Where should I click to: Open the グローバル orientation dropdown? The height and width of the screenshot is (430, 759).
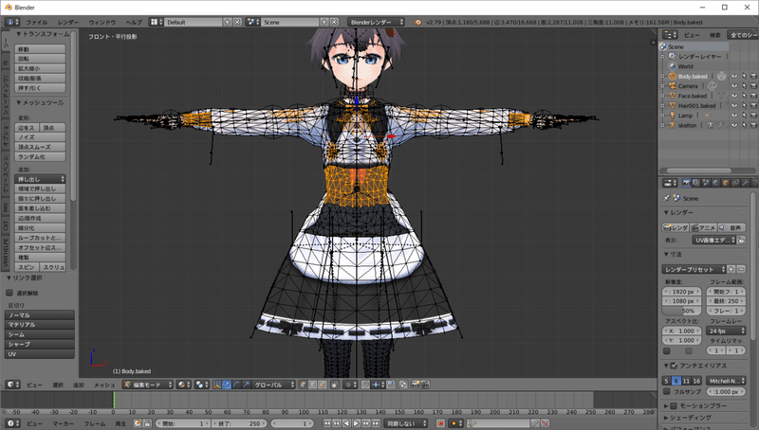click(273, 385)
